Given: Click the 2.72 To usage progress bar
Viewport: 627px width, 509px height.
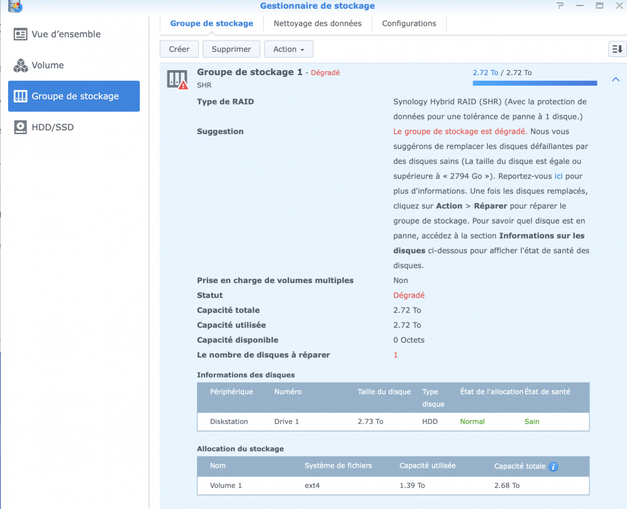Looking at the screenshot, I should click(534, 83).
